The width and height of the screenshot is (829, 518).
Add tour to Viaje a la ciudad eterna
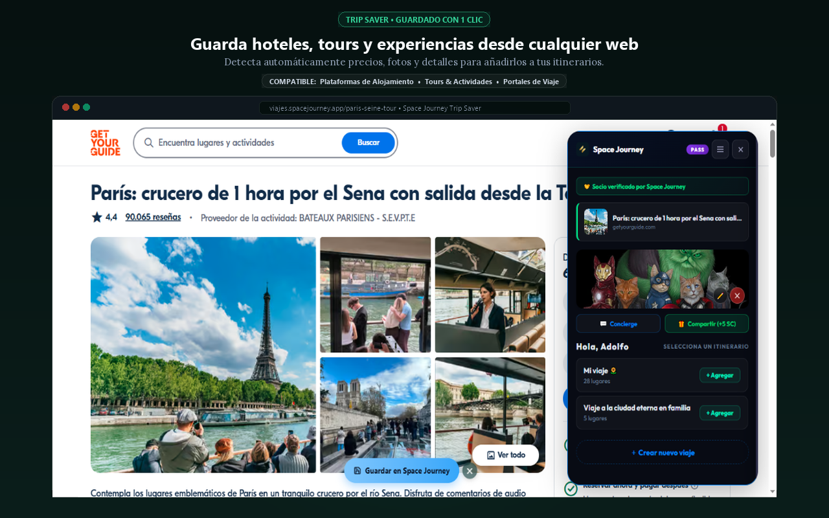(x=720, y=413)
